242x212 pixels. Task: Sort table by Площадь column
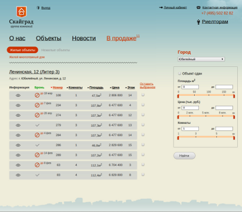click(96, 88)
